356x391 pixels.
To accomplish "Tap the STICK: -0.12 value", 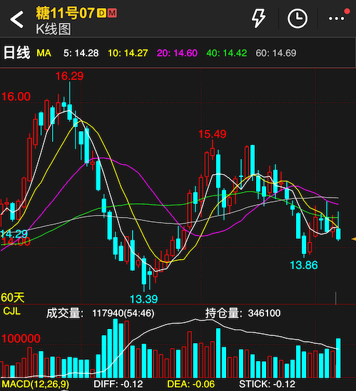I will point(267,384).
